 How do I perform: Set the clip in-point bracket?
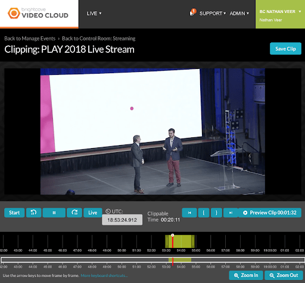coord(204,213)
